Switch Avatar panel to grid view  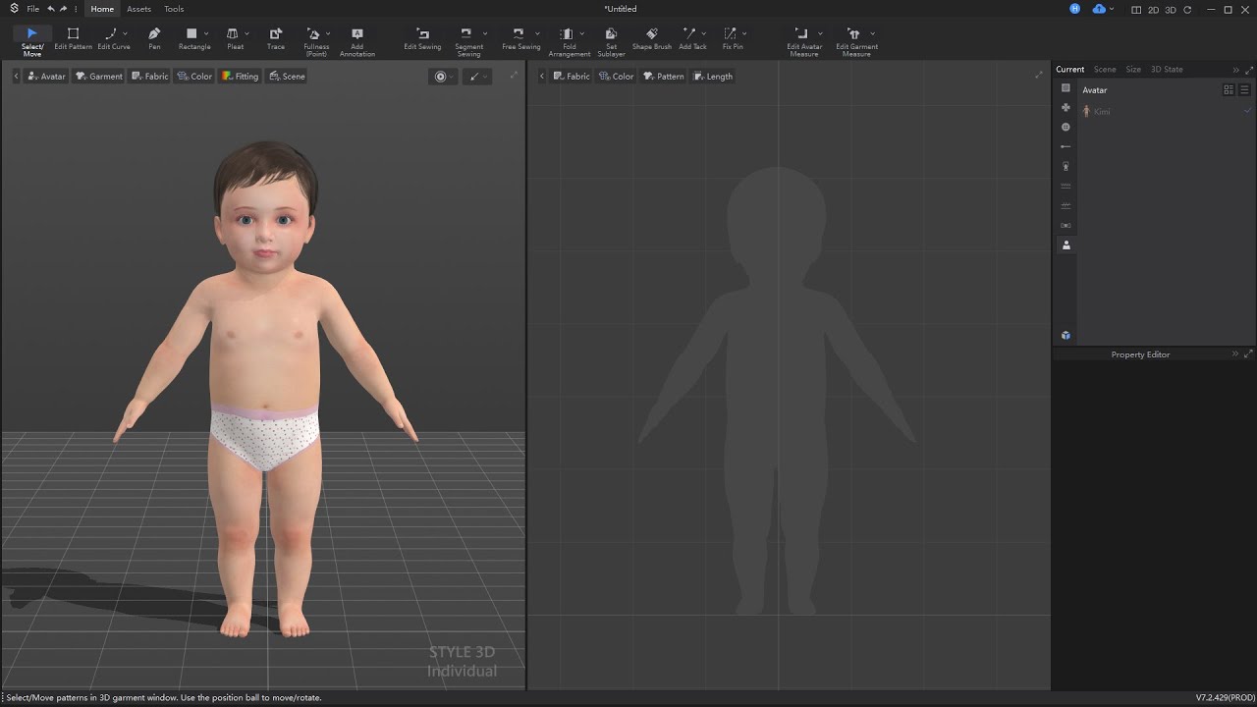click(1229, 89)
